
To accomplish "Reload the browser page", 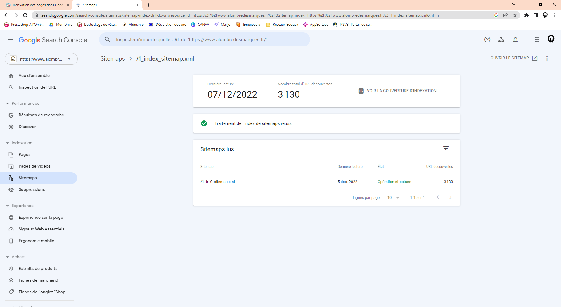I will click(x=25, y=15).
